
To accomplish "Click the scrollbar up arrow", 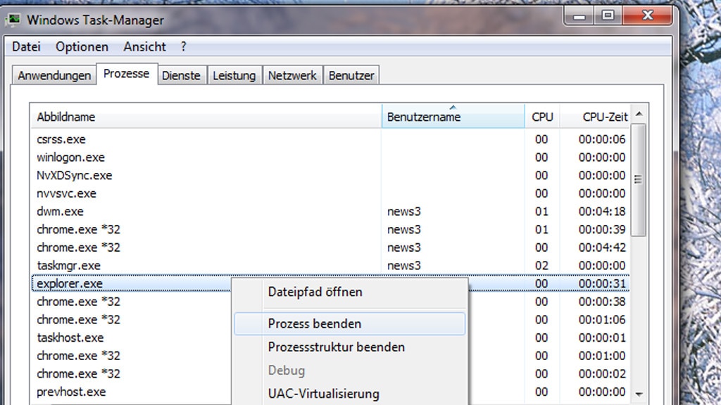I will 639,114.
